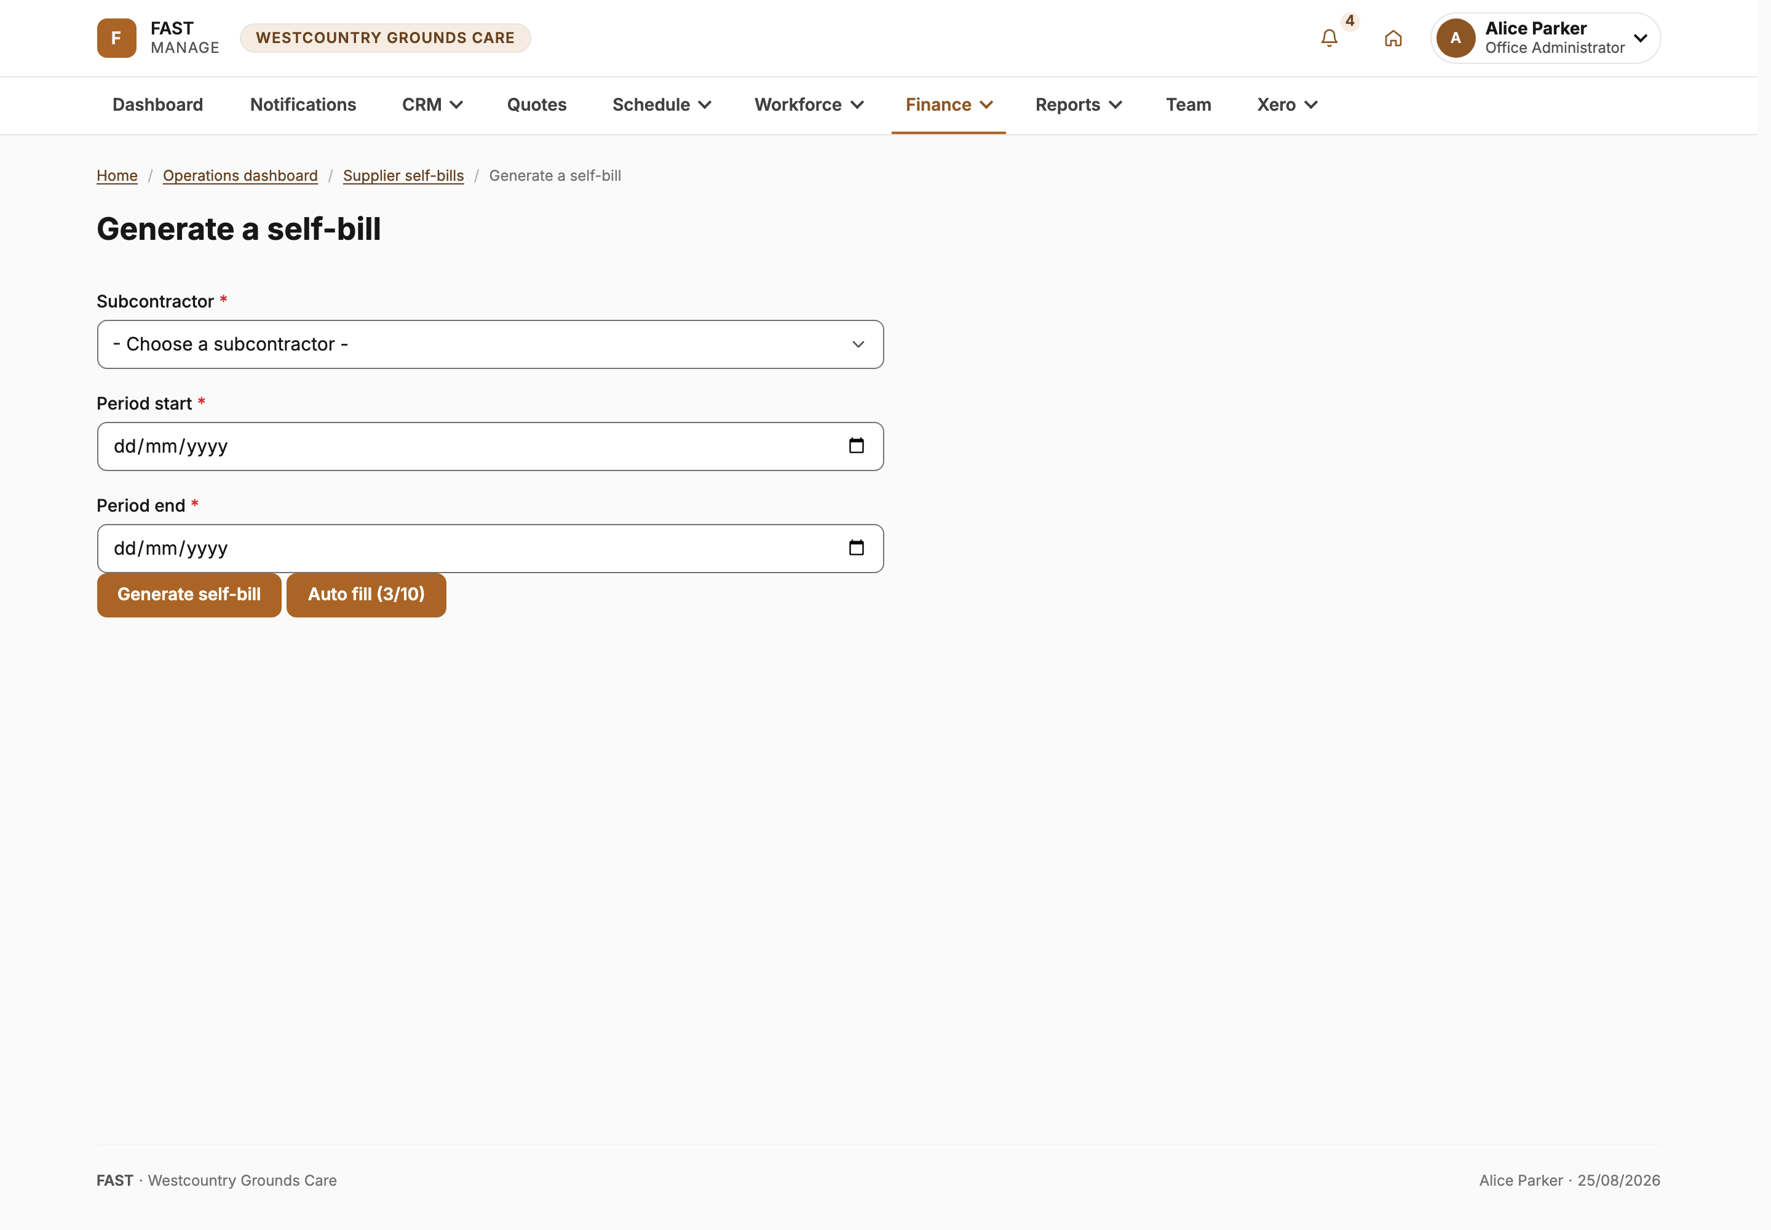The image size is (1771, 1230).
Task: Open the Quotes nav item
Action: [x=537, y=105]
